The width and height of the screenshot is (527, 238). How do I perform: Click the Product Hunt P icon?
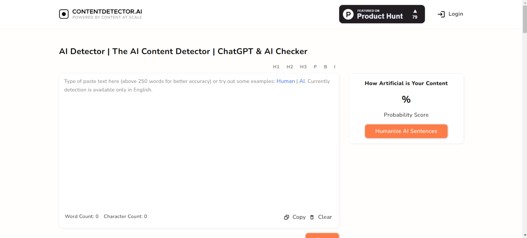pyautogui.click(x=348, y=14)
